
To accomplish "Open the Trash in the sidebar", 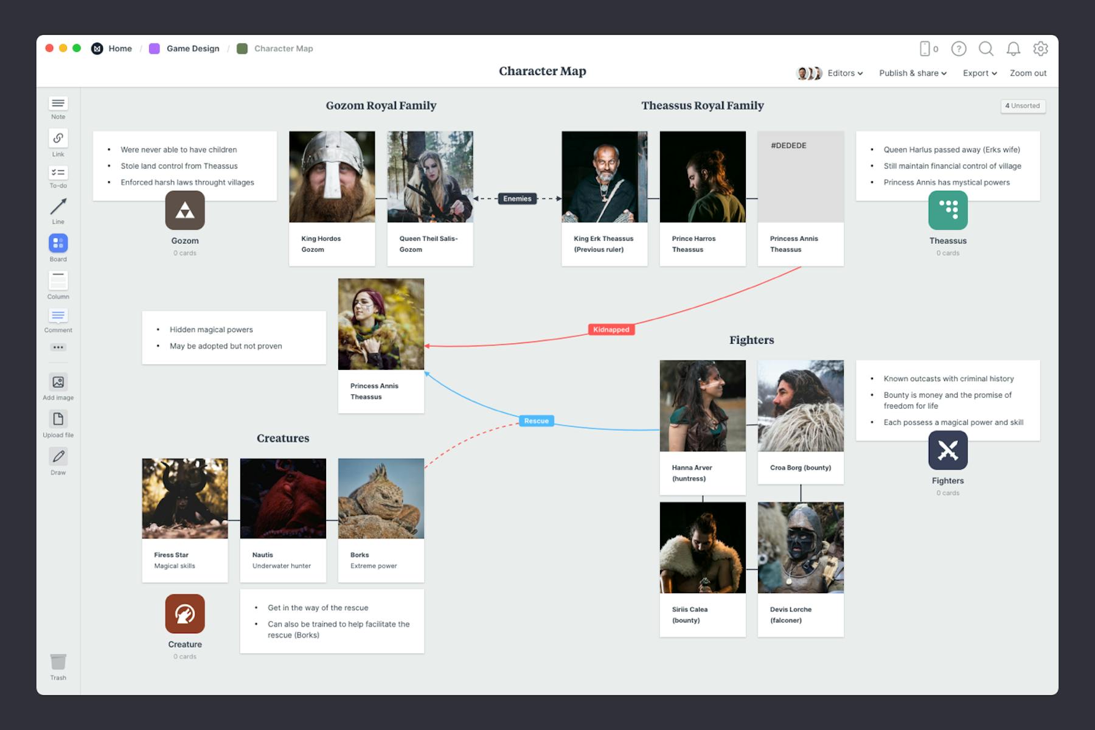I will pyautogui.click(x=58, y=663).
